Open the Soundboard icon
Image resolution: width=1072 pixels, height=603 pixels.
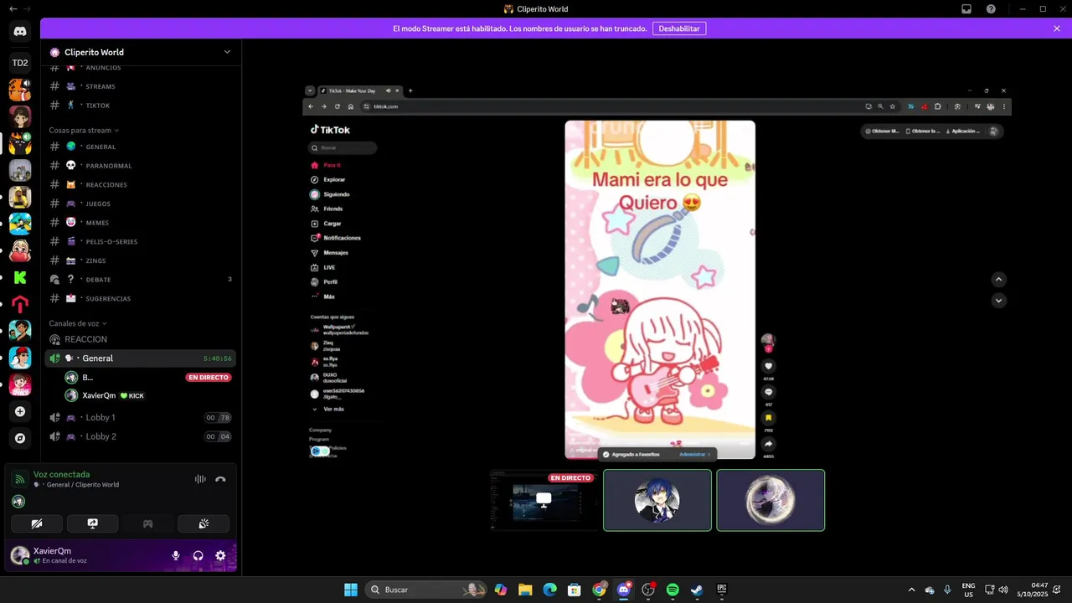204,523
